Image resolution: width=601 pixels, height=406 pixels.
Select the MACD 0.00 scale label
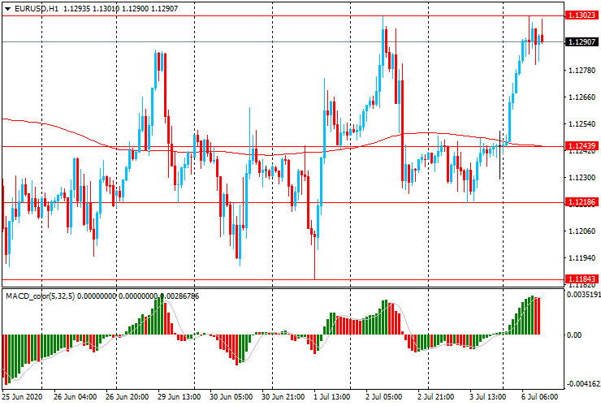(x=573, y=335)
